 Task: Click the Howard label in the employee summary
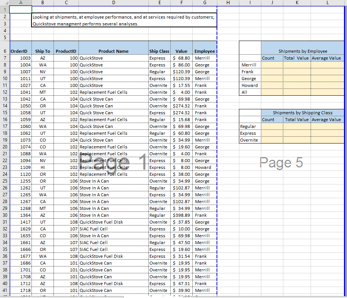point(250,85)
